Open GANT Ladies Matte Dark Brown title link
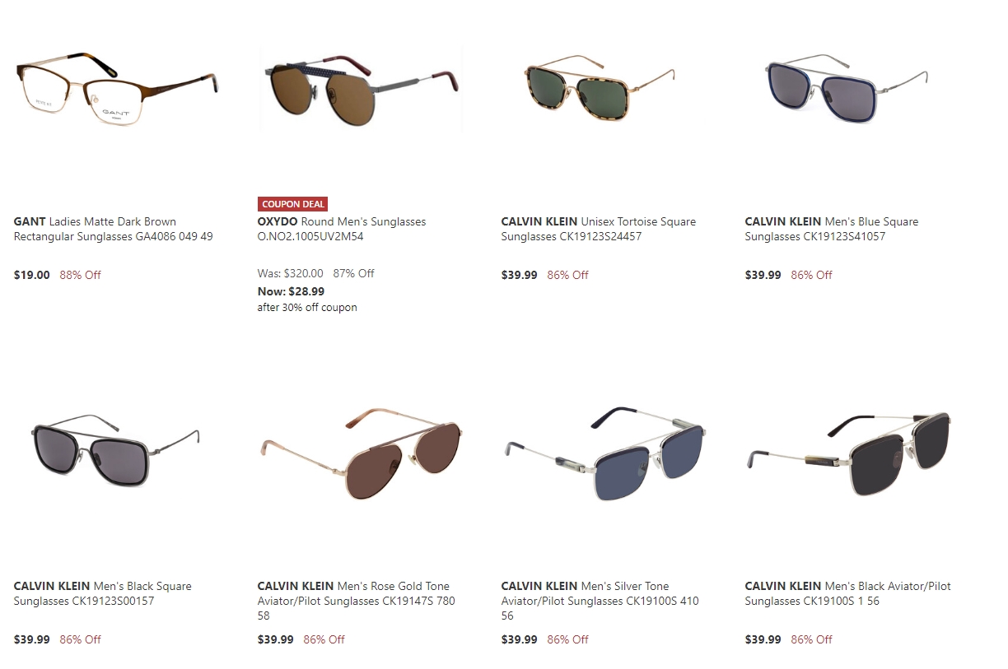This screenshot has height=669, width=1008. point(114,229)
